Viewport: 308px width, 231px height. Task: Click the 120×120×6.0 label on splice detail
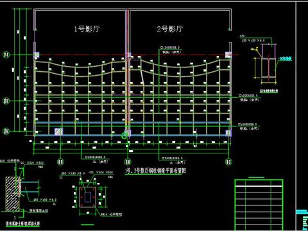click(253, 40)
